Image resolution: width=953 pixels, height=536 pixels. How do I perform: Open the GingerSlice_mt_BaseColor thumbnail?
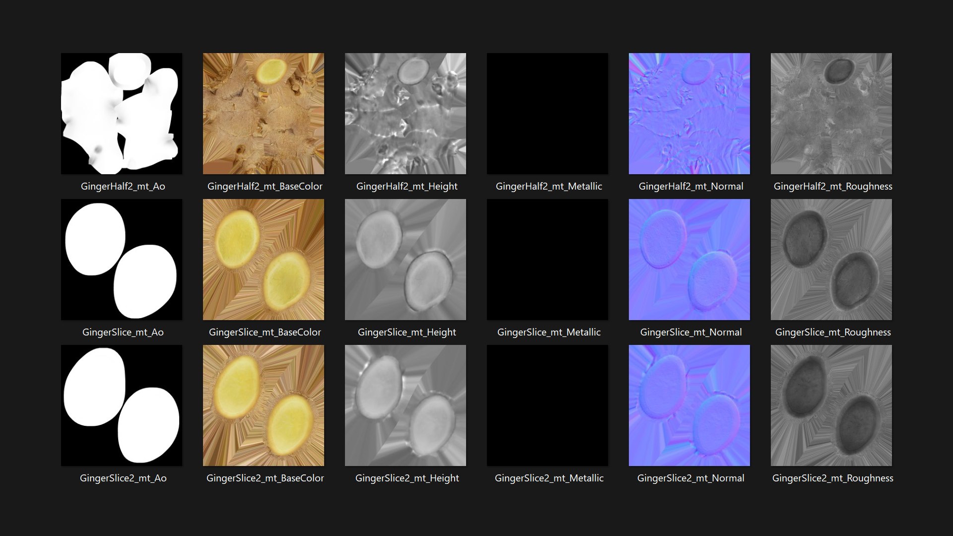tap(264, 260)
